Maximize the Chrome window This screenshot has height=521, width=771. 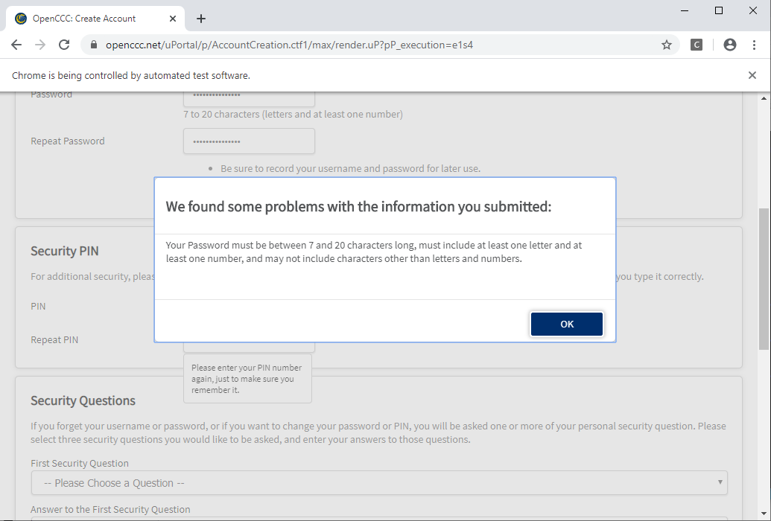[719, 10]
